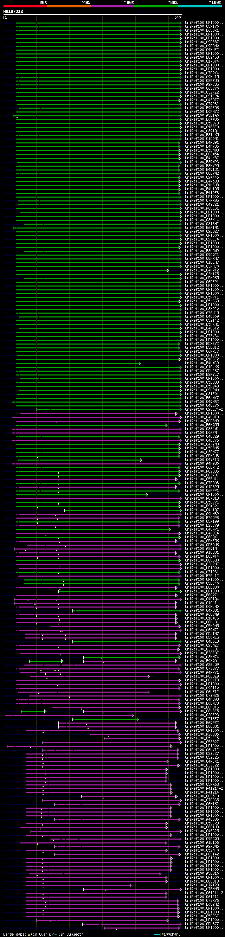Select hit UniRef100_B3L5W9
Viewport: 225px width, 937px height.
pyautogui.click(x=202, y=251)
